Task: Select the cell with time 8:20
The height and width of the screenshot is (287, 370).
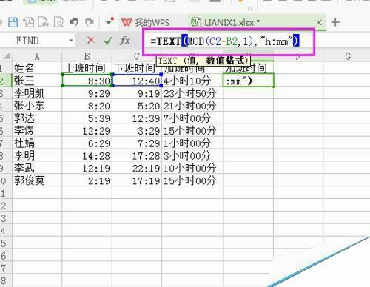Action: coord(87,106)
